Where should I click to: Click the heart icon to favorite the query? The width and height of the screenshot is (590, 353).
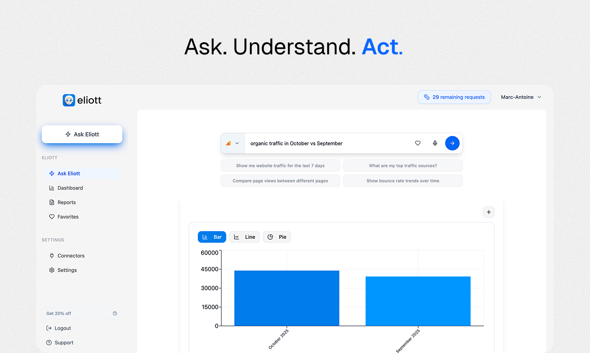click(418, 143)
